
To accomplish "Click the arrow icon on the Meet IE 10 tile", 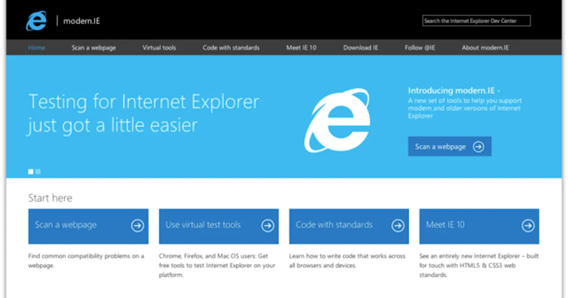I will (x=528, y=226).
